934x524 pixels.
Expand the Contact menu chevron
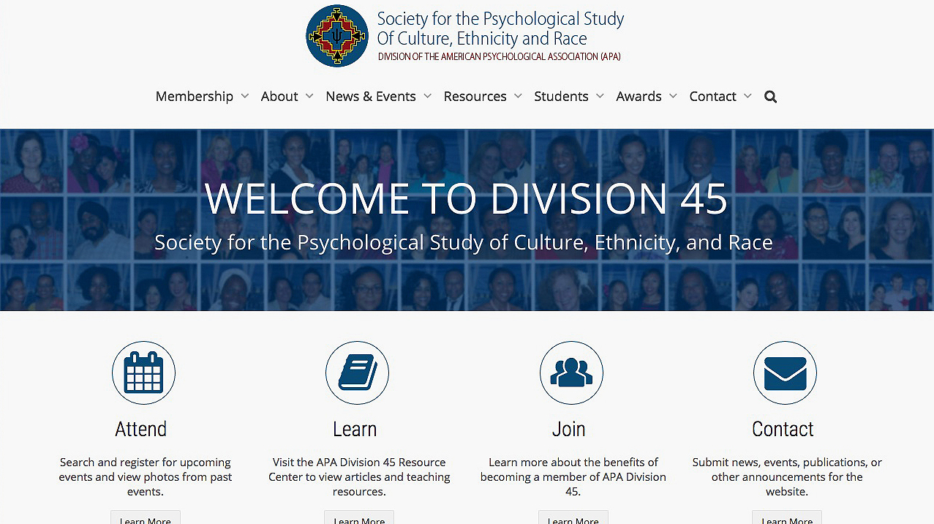747,97
